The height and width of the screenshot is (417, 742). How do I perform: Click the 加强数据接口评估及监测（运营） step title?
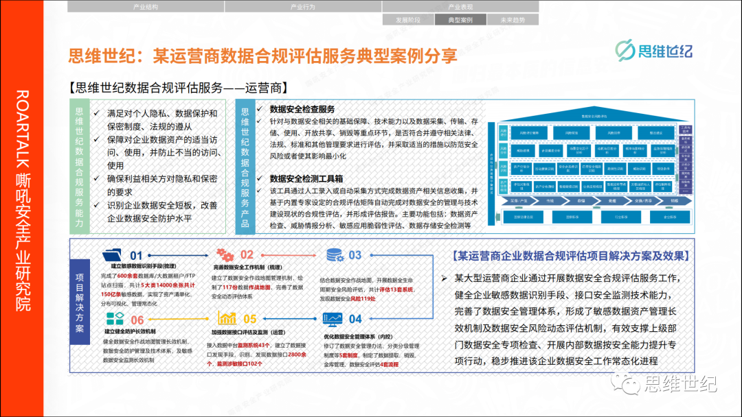[x=249, y=332]
